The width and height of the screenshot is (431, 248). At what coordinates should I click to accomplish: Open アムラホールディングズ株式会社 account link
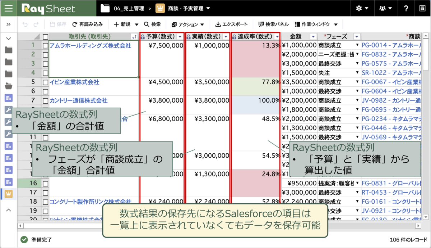point(91,46)
